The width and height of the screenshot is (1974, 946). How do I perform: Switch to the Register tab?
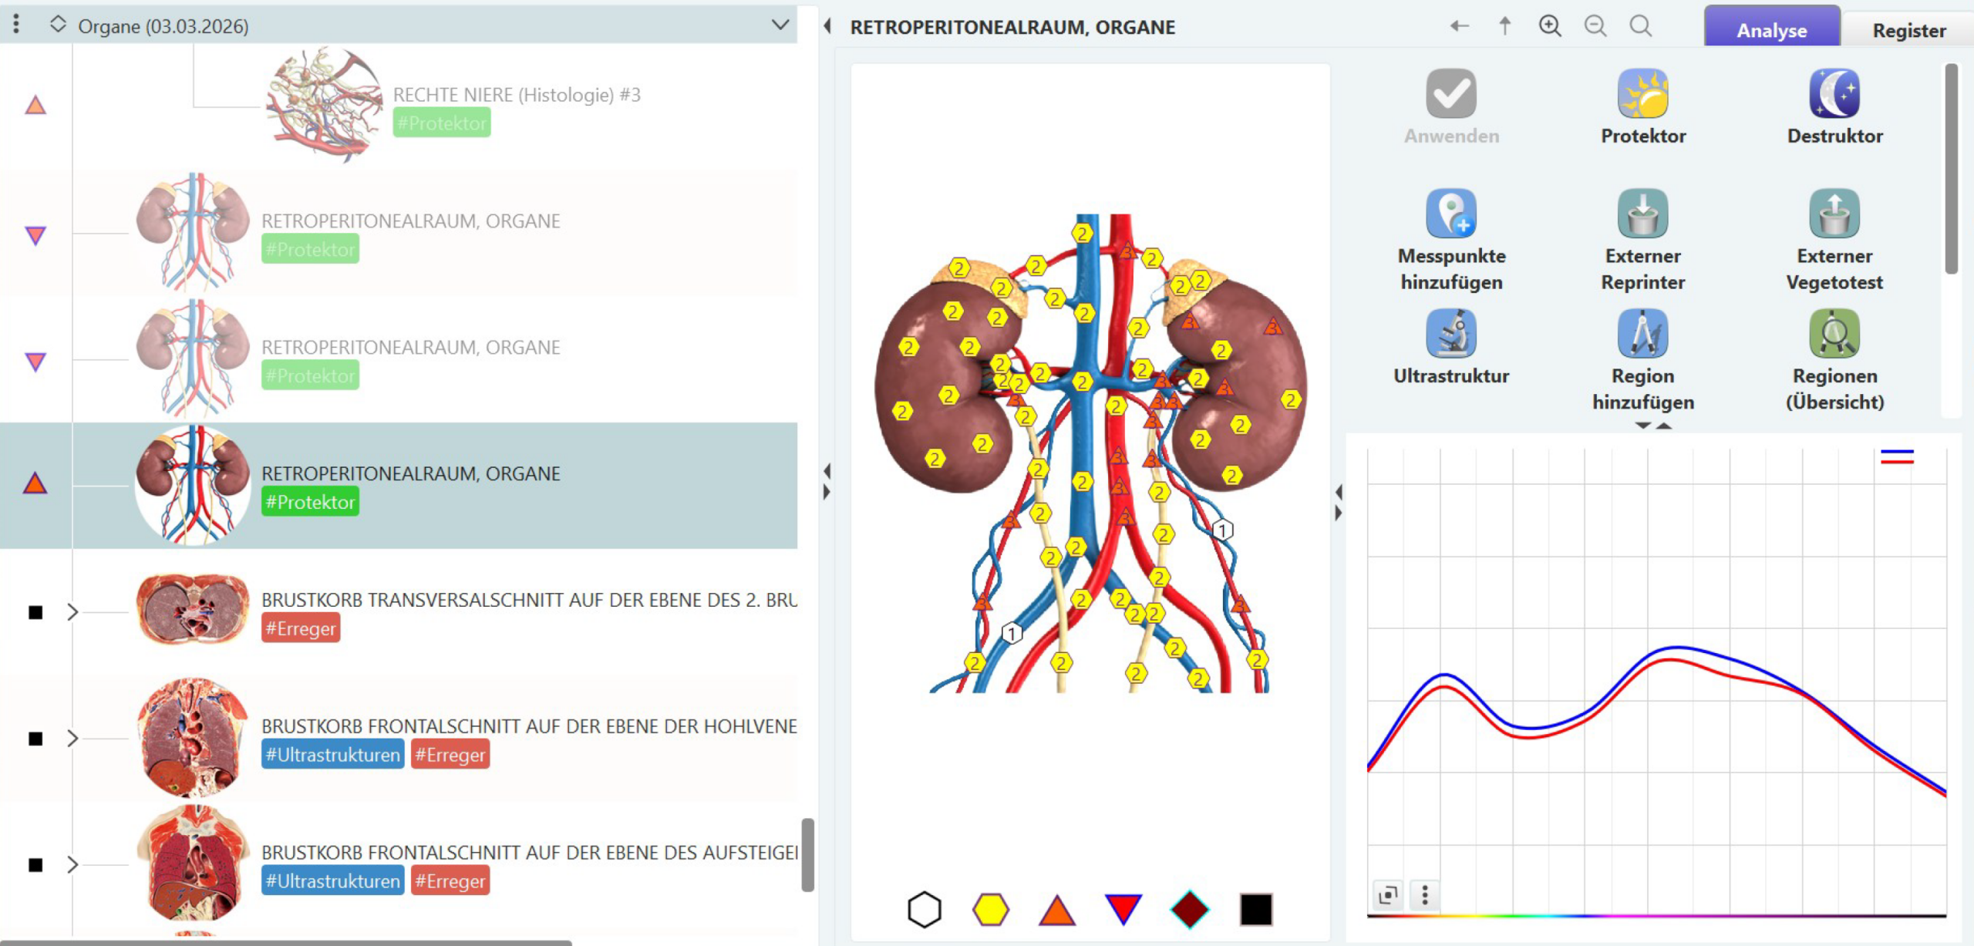point(1908,30)
